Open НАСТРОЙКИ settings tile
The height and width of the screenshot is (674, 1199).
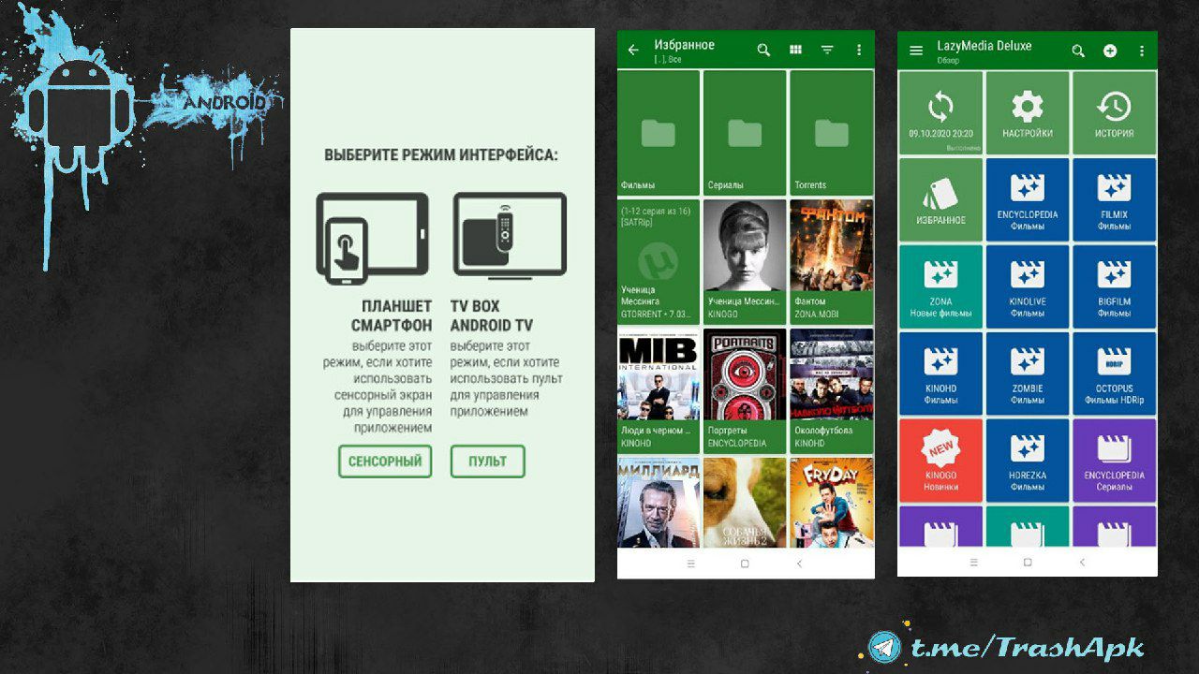click(1028, 113)
